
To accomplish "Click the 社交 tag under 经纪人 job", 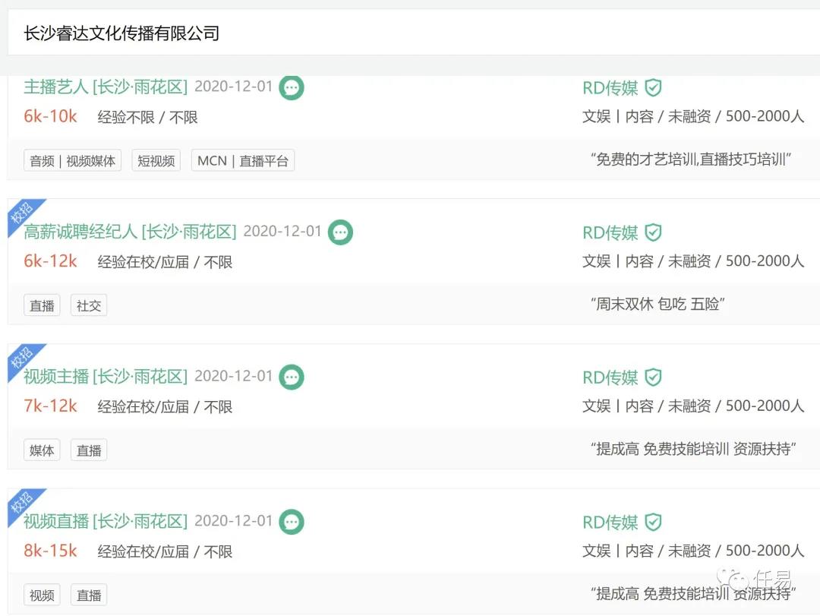I will tap(89, 305).
